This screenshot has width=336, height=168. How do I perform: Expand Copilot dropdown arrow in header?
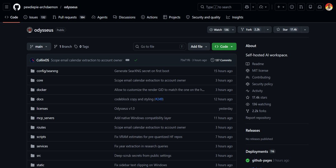coord(253,7)
